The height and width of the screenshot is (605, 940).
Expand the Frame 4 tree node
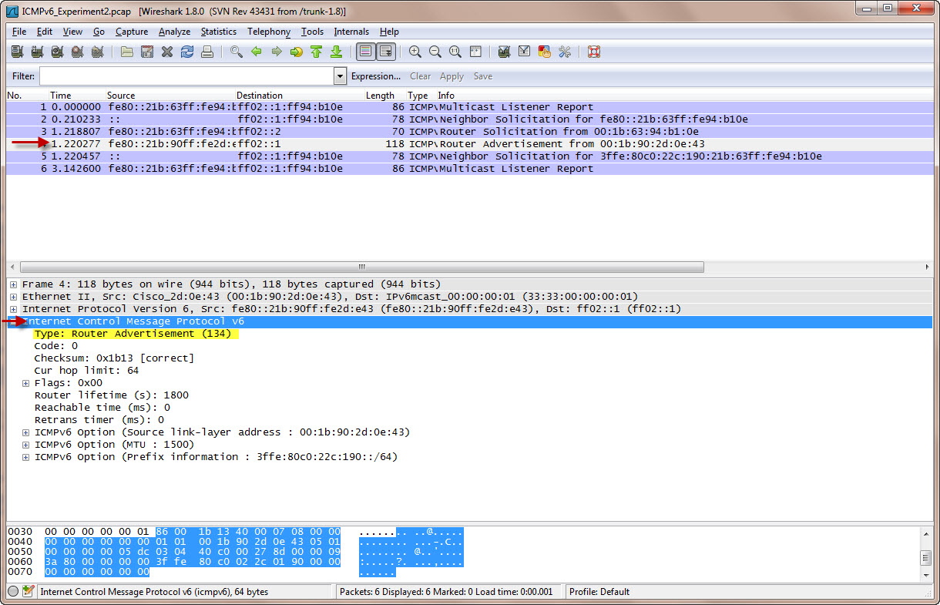point(14,284)
